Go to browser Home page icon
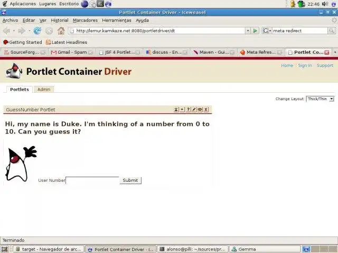 point(61,31)
